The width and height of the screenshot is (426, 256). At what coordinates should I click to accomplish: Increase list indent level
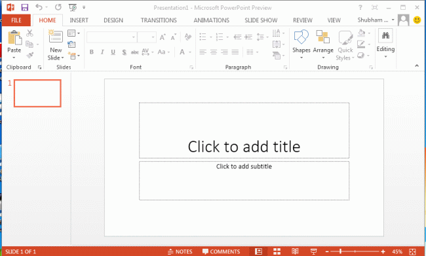tap(248, 37)
